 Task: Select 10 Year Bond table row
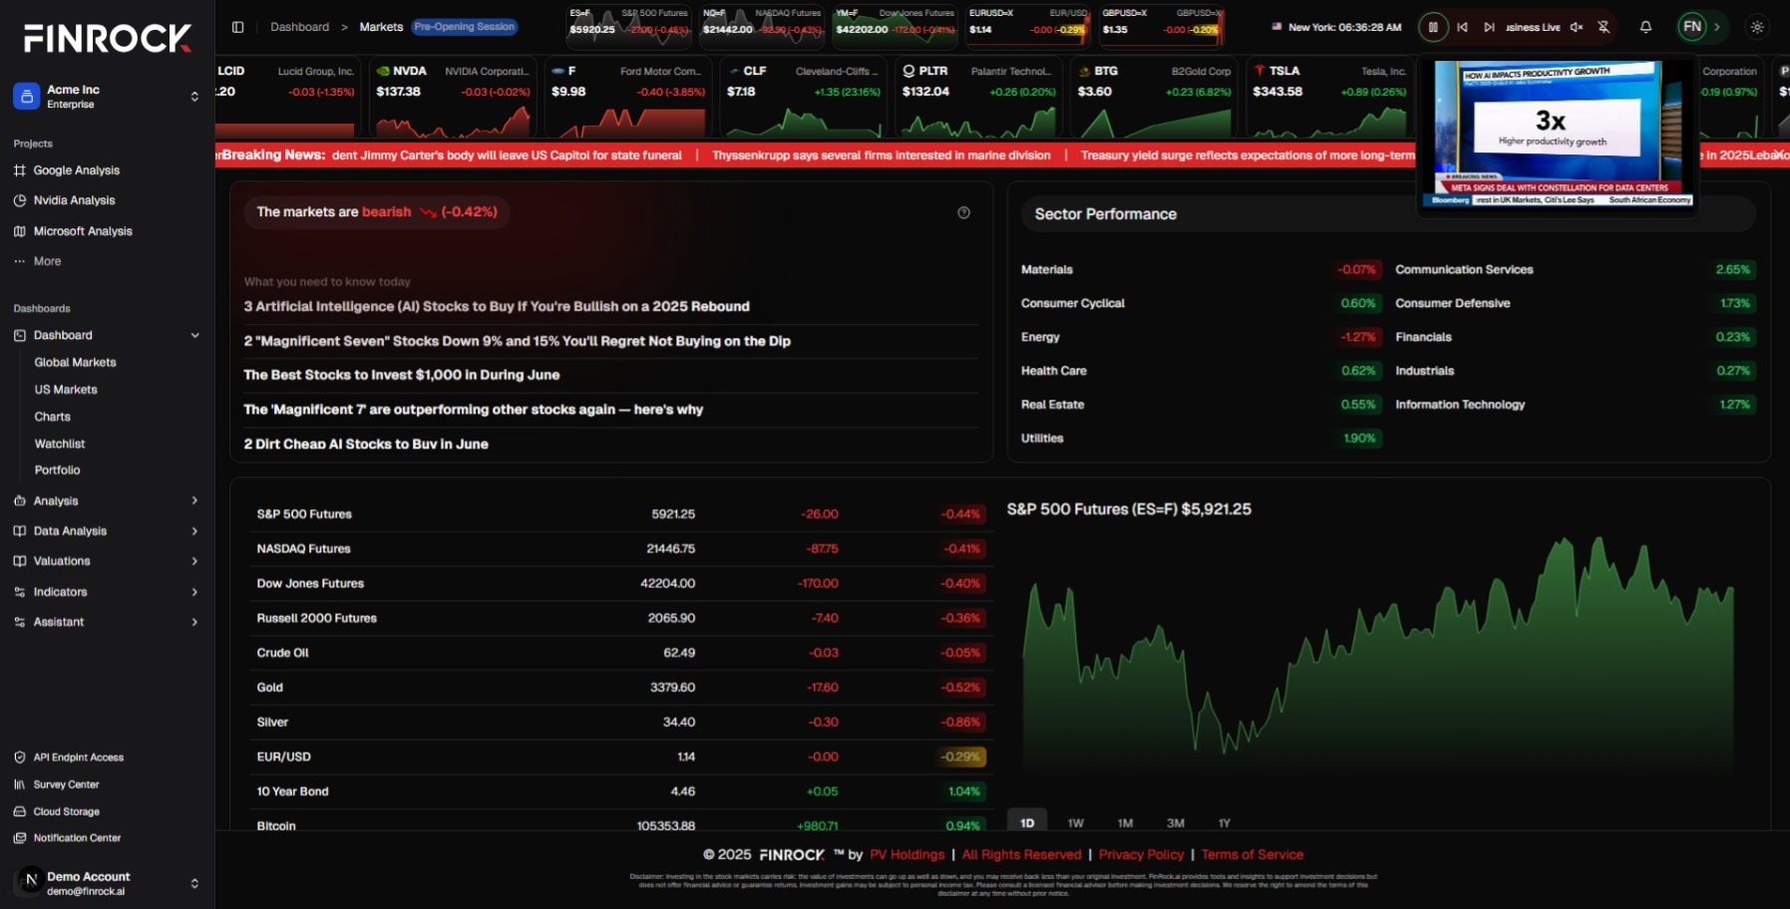620,791
